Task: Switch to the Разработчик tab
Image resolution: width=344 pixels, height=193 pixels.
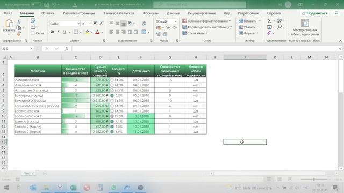Action: point(248,13)
